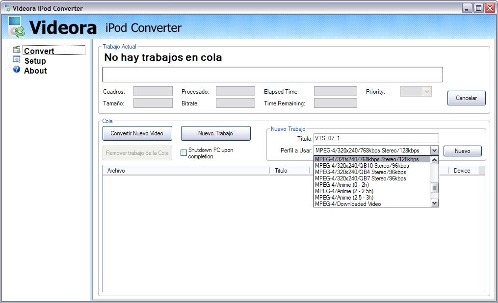Viewport: 498px width, 303px height.
Task: Click Remover trabajo de la Cola button
Action: [137, 153]
